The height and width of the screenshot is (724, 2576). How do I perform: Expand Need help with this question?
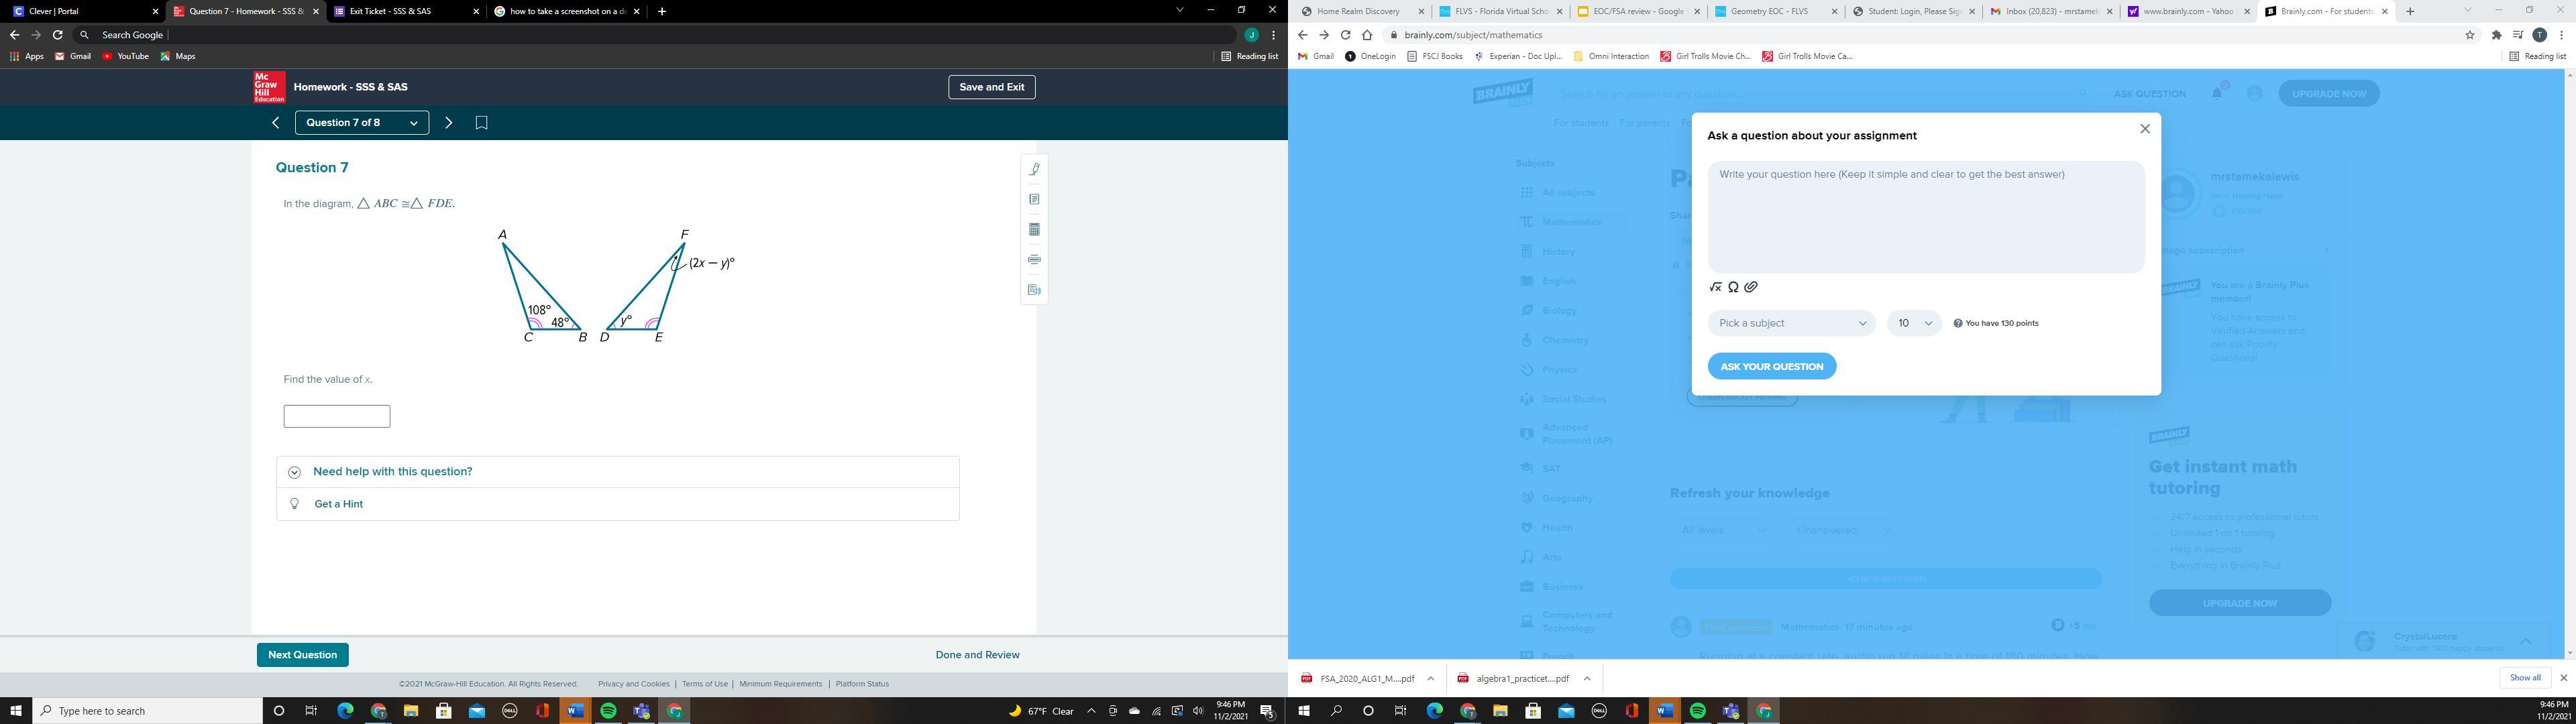point(392,472)
